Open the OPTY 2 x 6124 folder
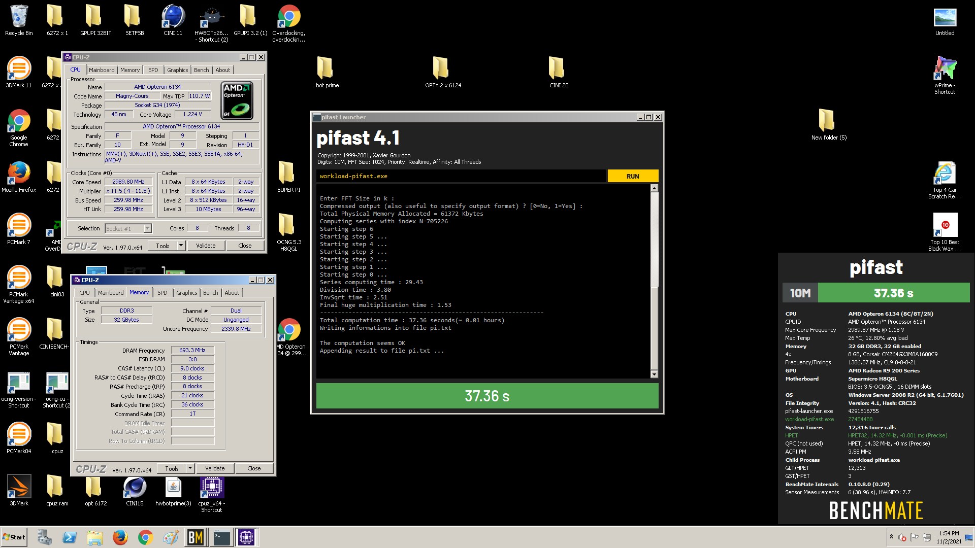 [x=443, y=72]
